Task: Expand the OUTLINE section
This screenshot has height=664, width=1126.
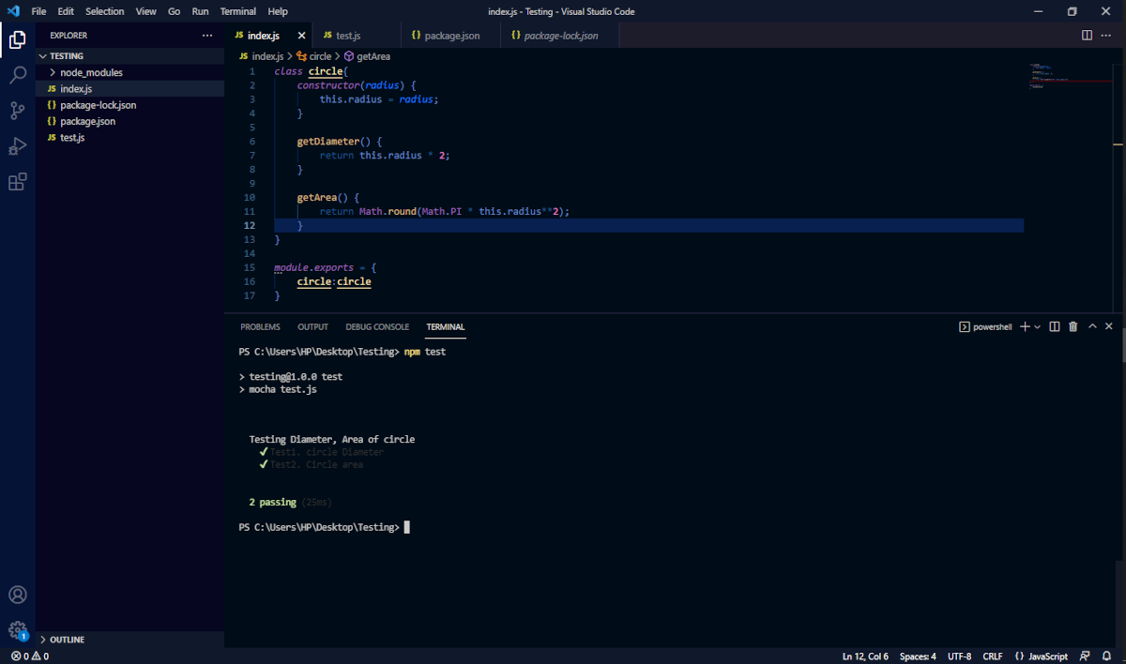Action: pos(65,639)
